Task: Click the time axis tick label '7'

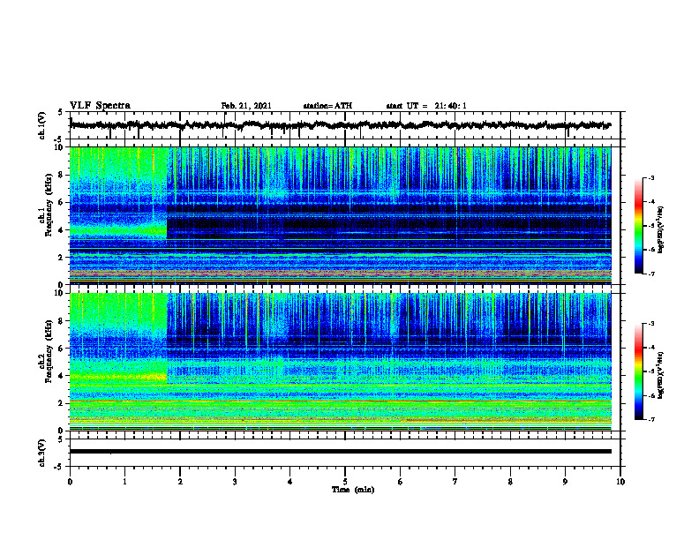Action: 455,481
